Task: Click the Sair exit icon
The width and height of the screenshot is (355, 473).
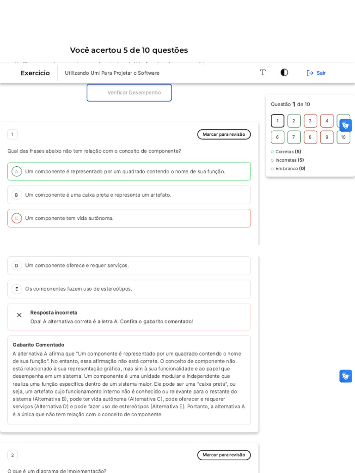Action: pyautogui.click(x=310, y=73)
